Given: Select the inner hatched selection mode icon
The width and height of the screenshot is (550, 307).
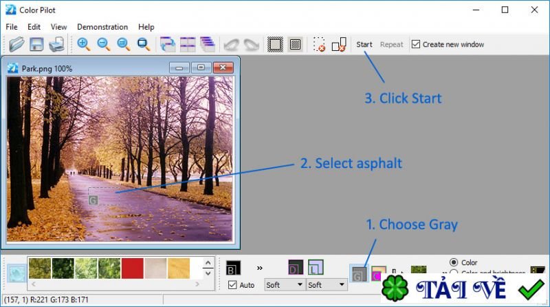Looking at the screenshot, I should tap(296, 45).
